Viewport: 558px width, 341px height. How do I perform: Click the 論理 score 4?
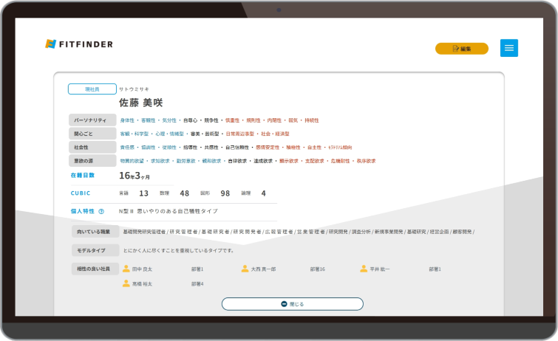pyautogui.click(x=263, y=193)
